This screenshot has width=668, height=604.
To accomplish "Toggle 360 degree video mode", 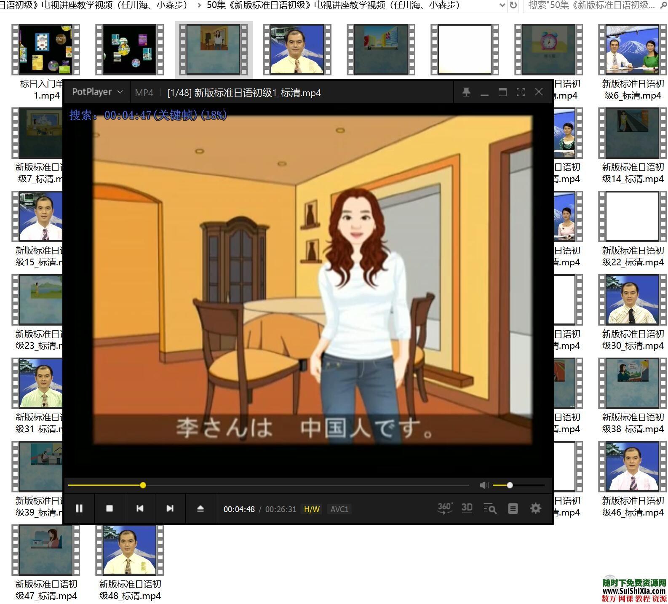I will tap(445, 508).
